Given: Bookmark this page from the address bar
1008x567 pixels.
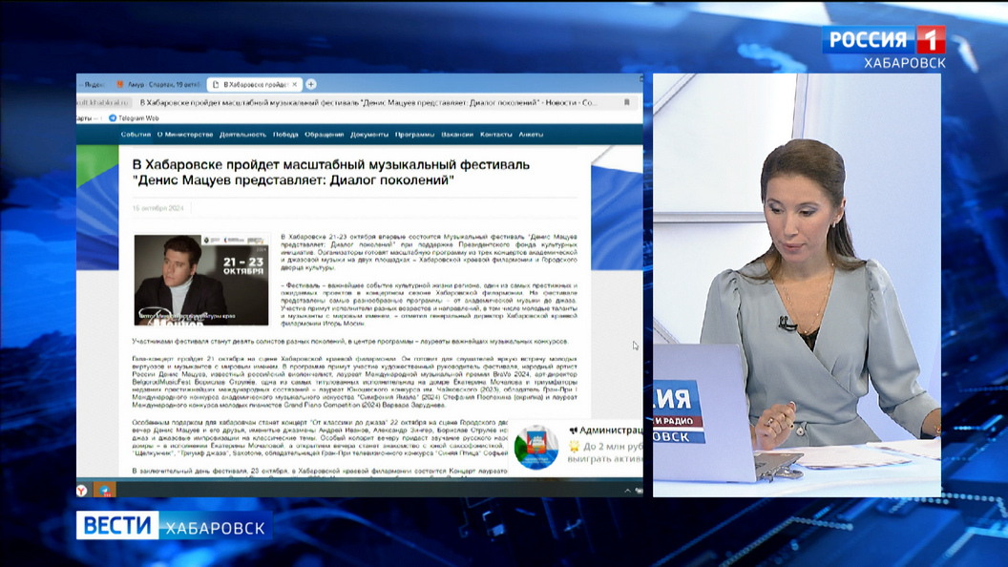Looking at the screenshot, I should (x=627, y=102).
